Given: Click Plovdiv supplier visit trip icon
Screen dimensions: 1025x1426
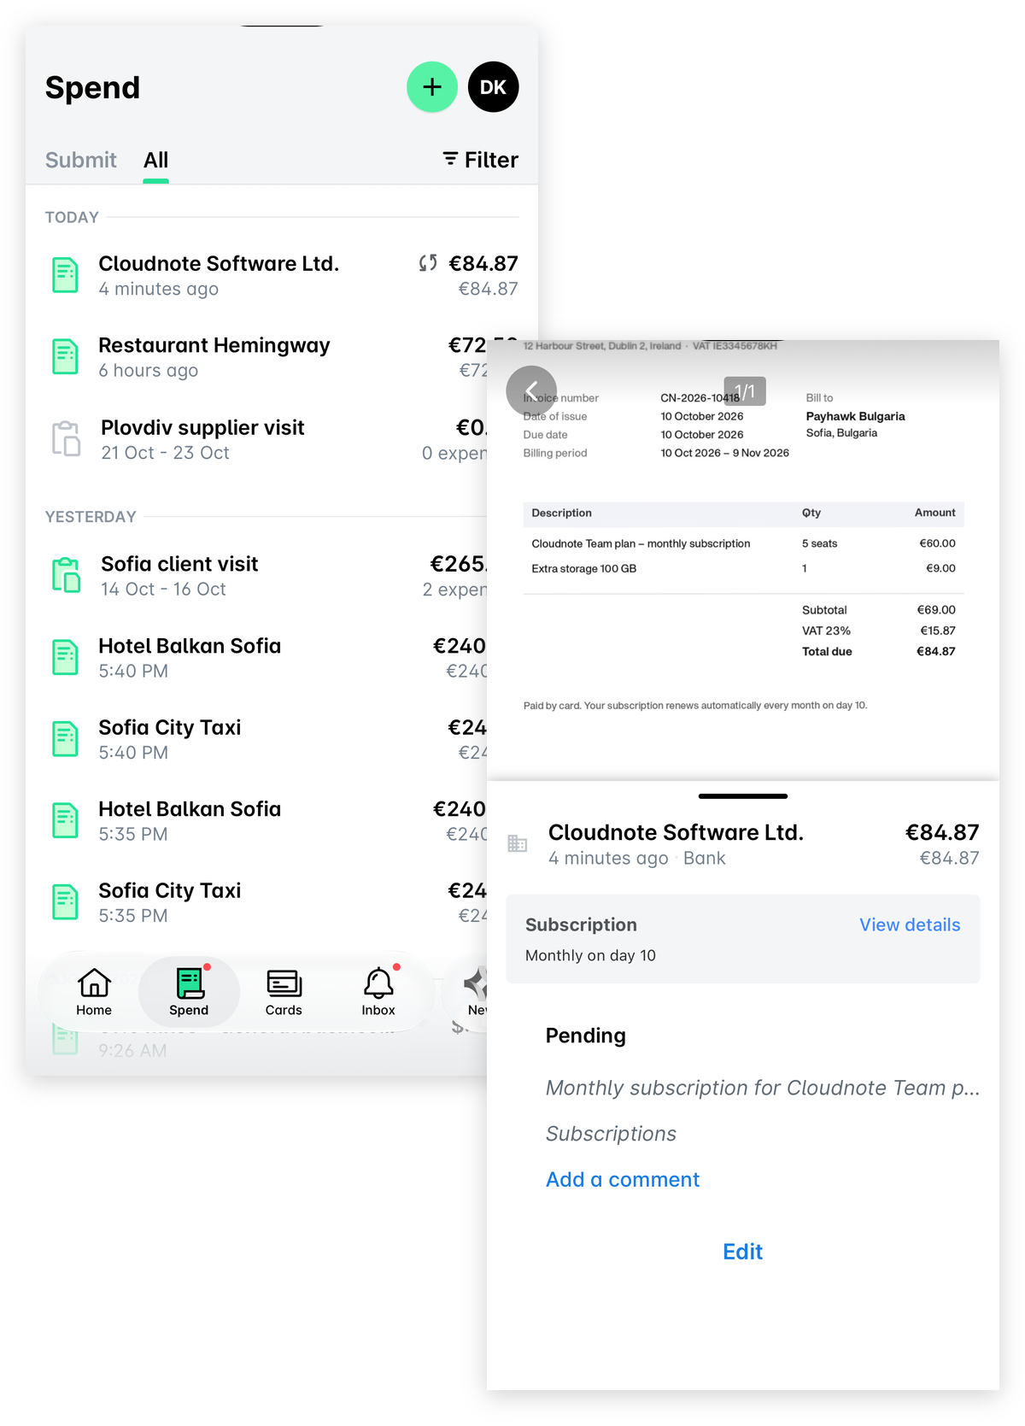Looking at the screenshot, I should pyautogui.click(x=66, y=438).
